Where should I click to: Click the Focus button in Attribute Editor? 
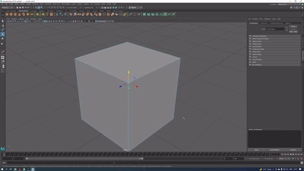click(x=293, y=27)
